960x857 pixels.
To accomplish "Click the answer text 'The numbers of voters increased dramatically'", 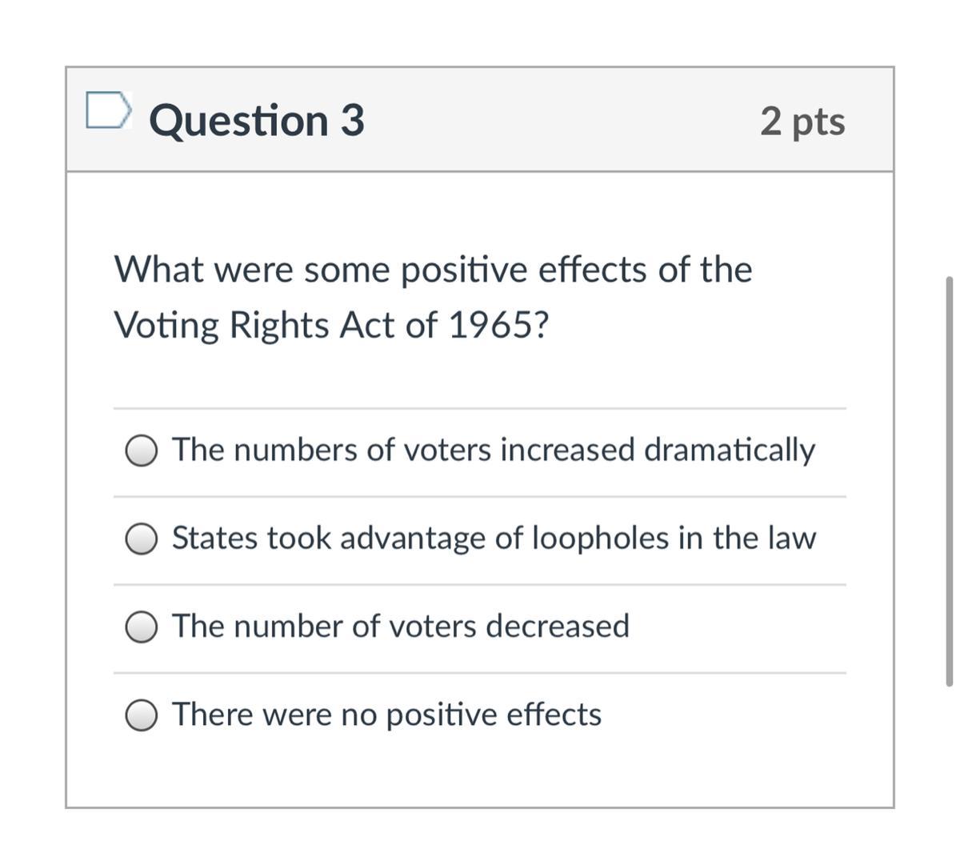I will [x=493, y=450].
